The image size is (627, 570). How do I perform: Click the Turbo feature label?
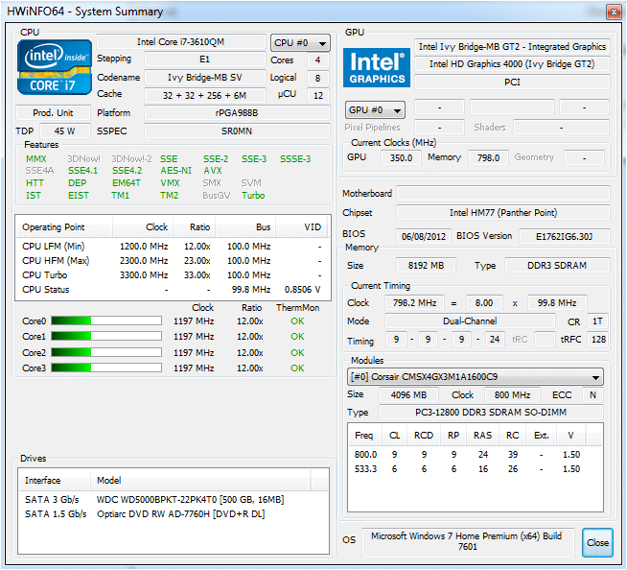(x=253, y=196)
